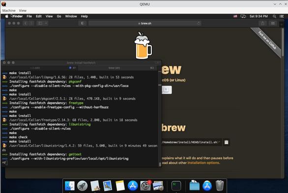Click the US flag input source icon

pyautogui.click(x=235, y=16)
